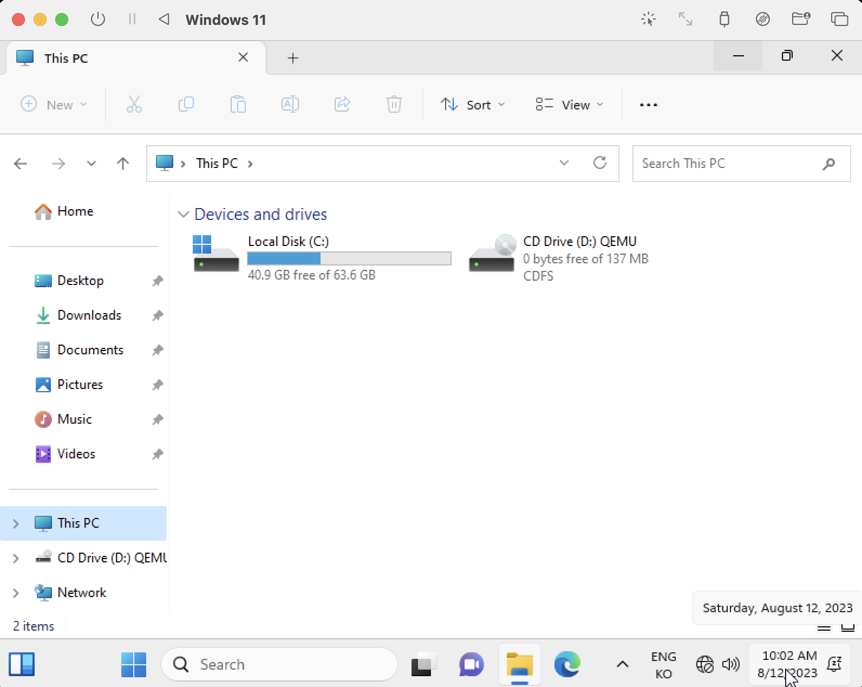Click the Paste clipboard icon
862x687 pixels.
point(238,104)
